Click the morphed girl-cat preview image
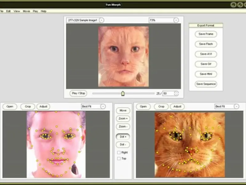This screenshot has width=246, height=185. (124, 56)
